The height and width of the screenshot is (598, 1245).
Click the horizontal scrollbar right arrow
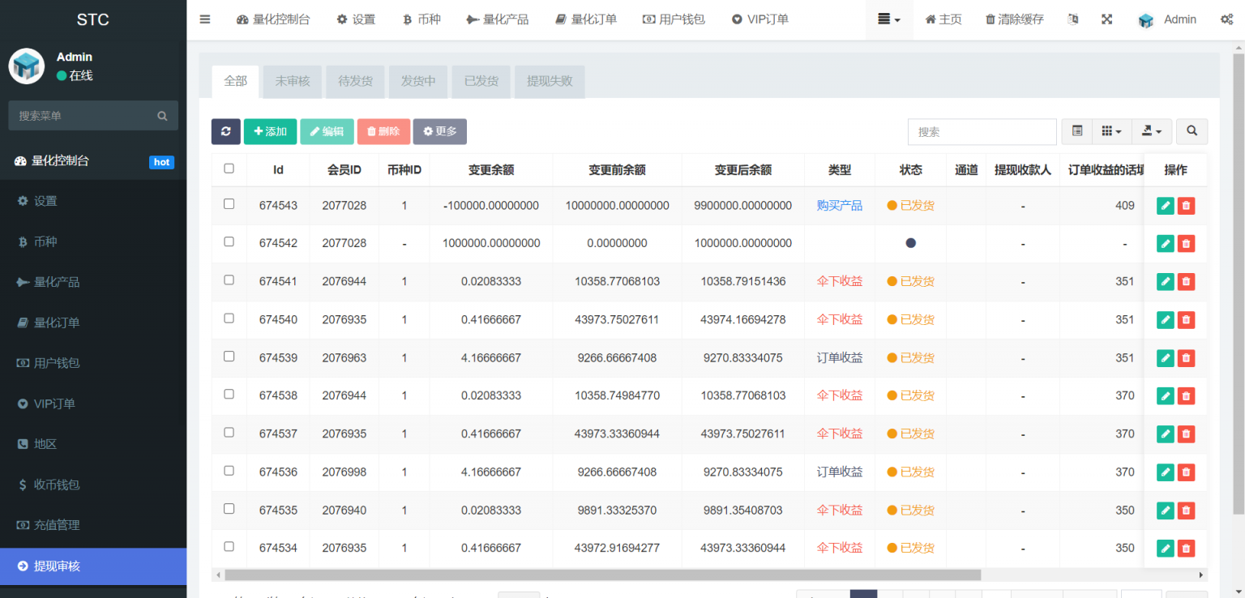click(1202, 575)
